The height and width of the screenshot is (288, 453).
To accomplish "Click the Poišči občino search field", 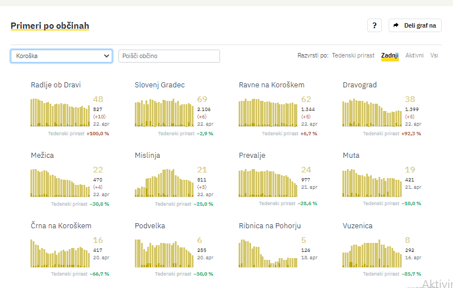I will click(169, 56).
